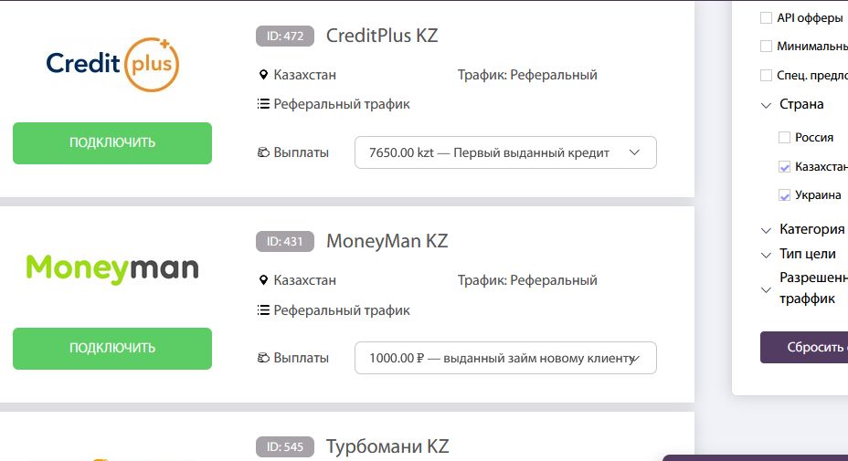Expand the Категория filter section

click(x=766, y=230)
